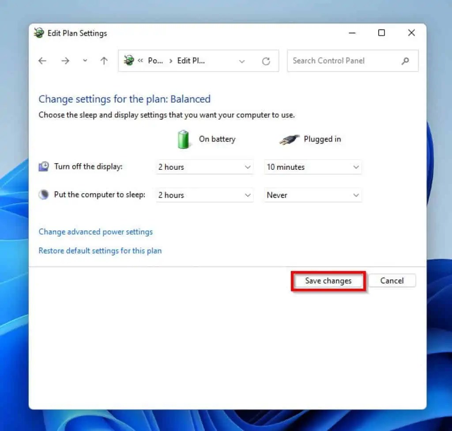Select the Po... breadcrumb item
The image size is (452, 431).
pos(155,61)
